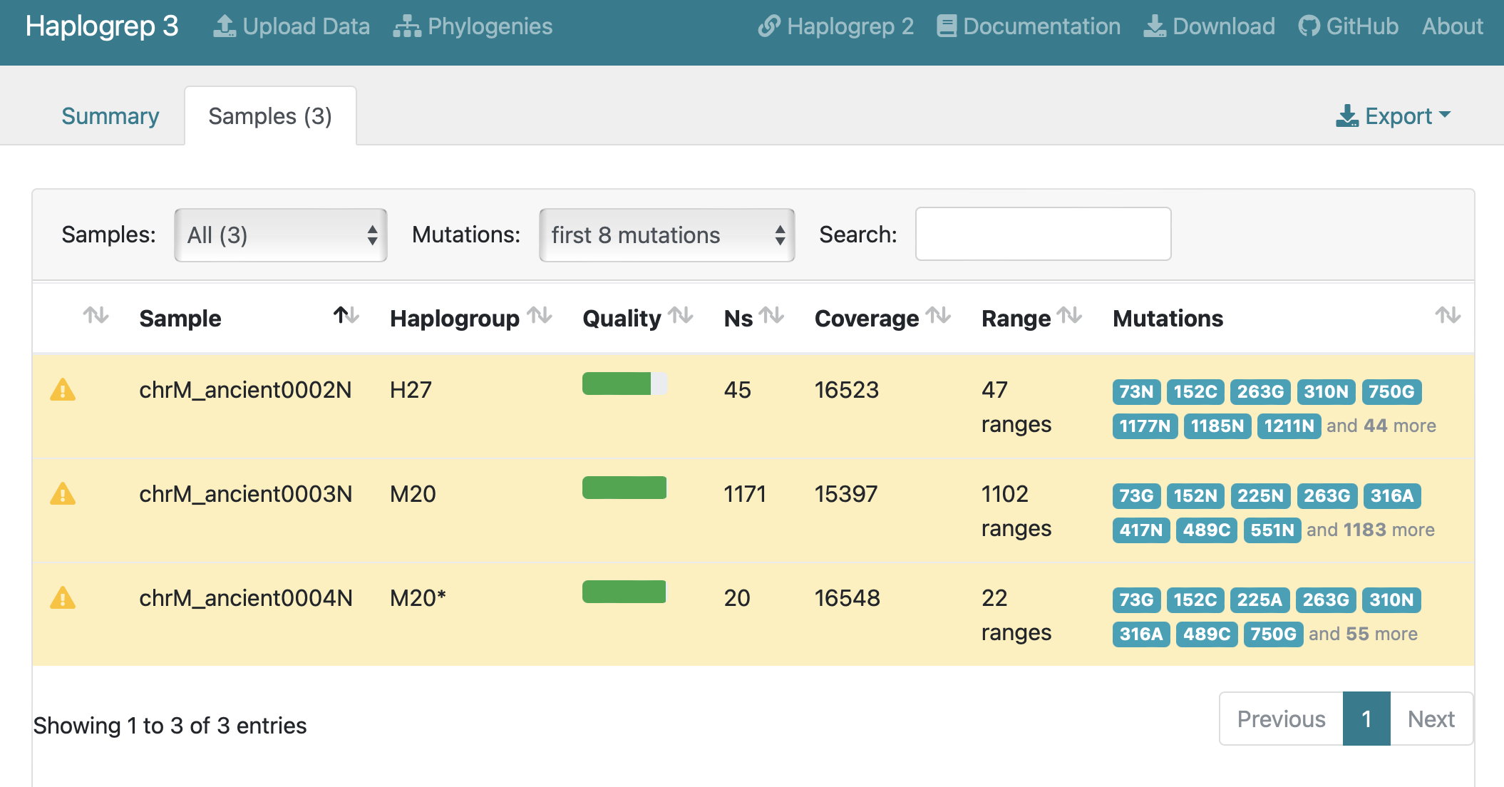The image size is (1504, 787).
Task: Open Documentation book icon link
Action: [x=946, y=26]
